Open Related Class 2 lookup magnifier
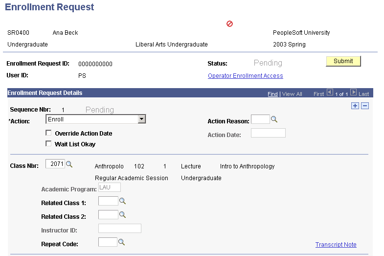384x256 pixels. (x=122, y=215)
